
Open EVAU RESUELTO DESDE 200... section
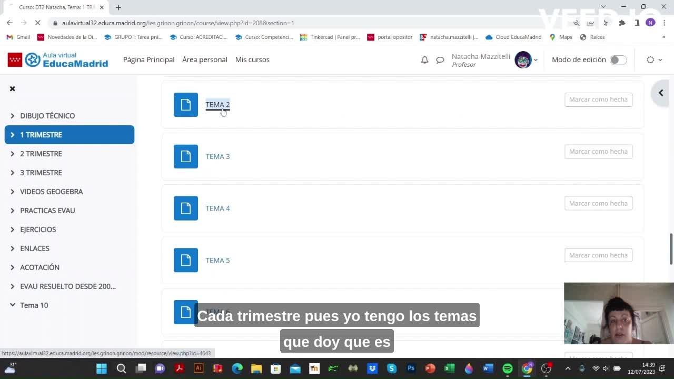(x=68, y=286)
